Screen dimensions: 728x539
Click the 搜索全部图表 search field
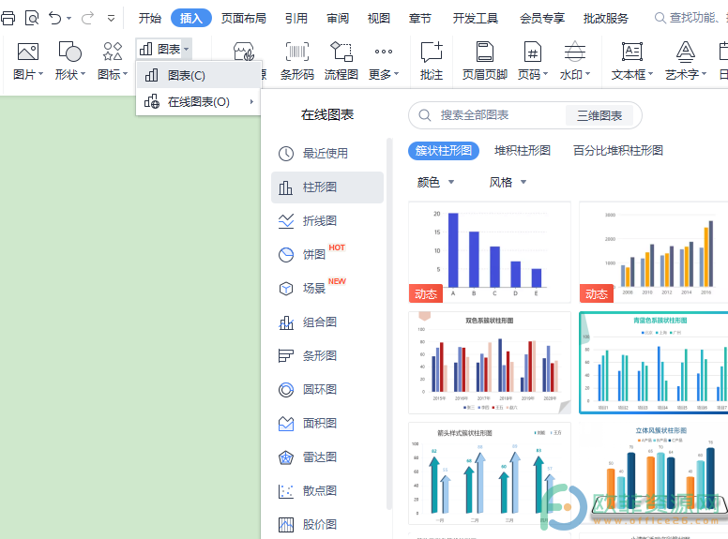[x=488, y=115]
